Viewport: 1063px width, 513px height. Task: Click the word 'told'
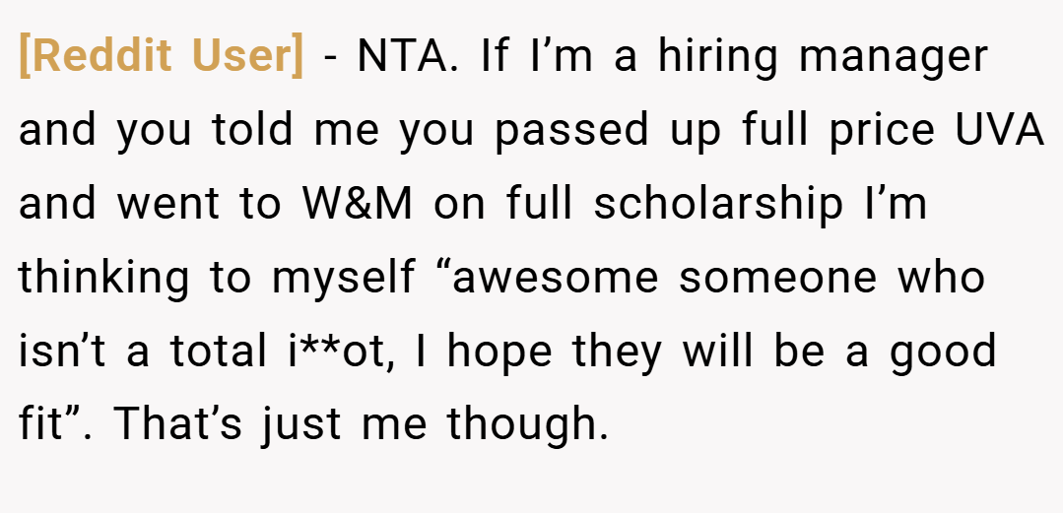click(252, 129)
